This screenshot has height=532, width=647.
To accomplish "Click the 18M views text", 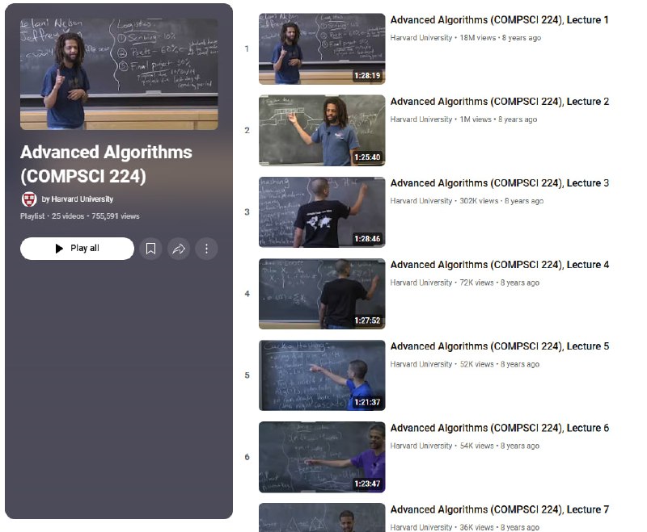I will tap(478, 37).
